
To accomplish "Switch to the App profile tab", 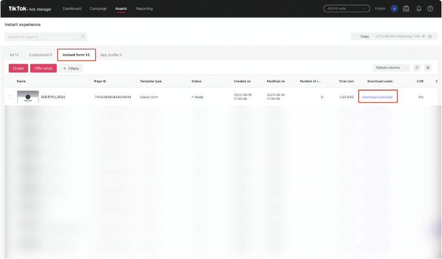I will click(111, 55).
